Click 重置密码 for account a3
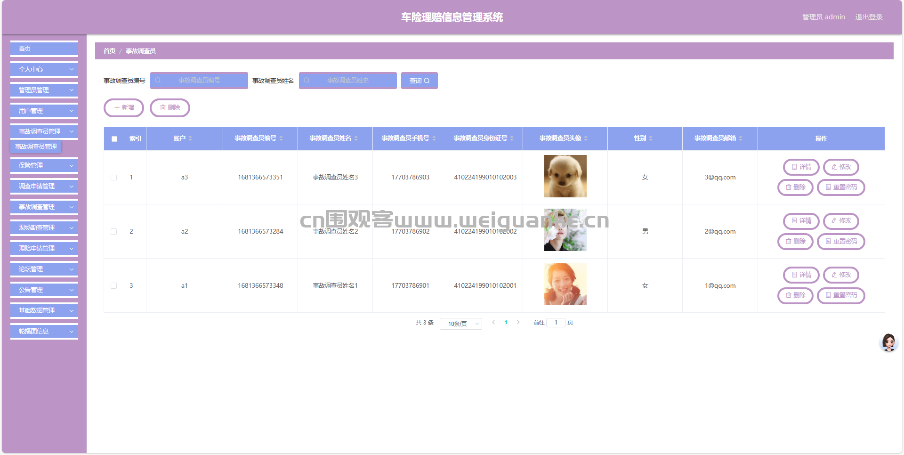Image resolution: width=904 pixels, height=455 pixels. coord(841,187)
